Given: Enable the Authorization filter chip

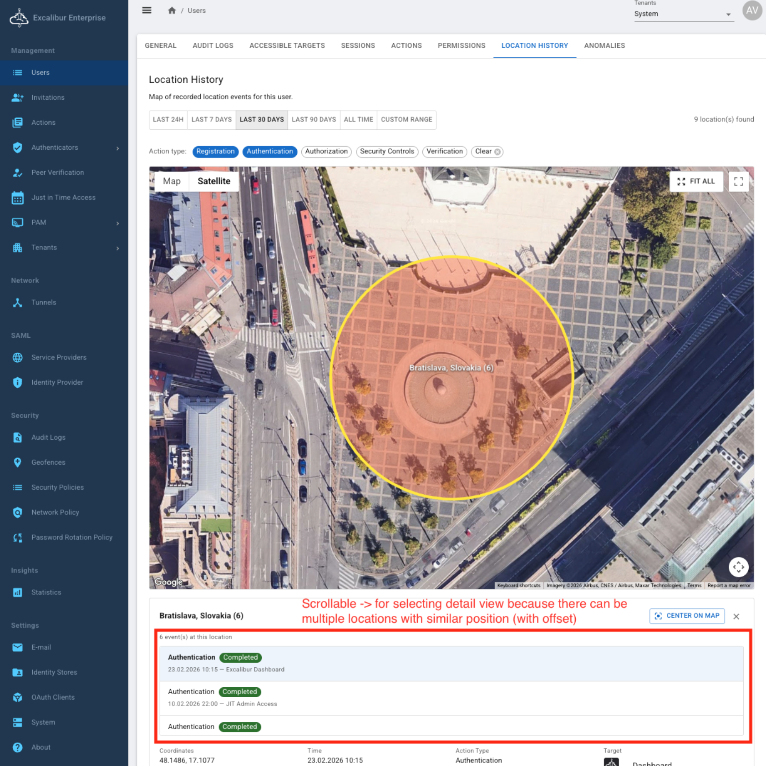Looking at the screenshot, I should 326,152.
